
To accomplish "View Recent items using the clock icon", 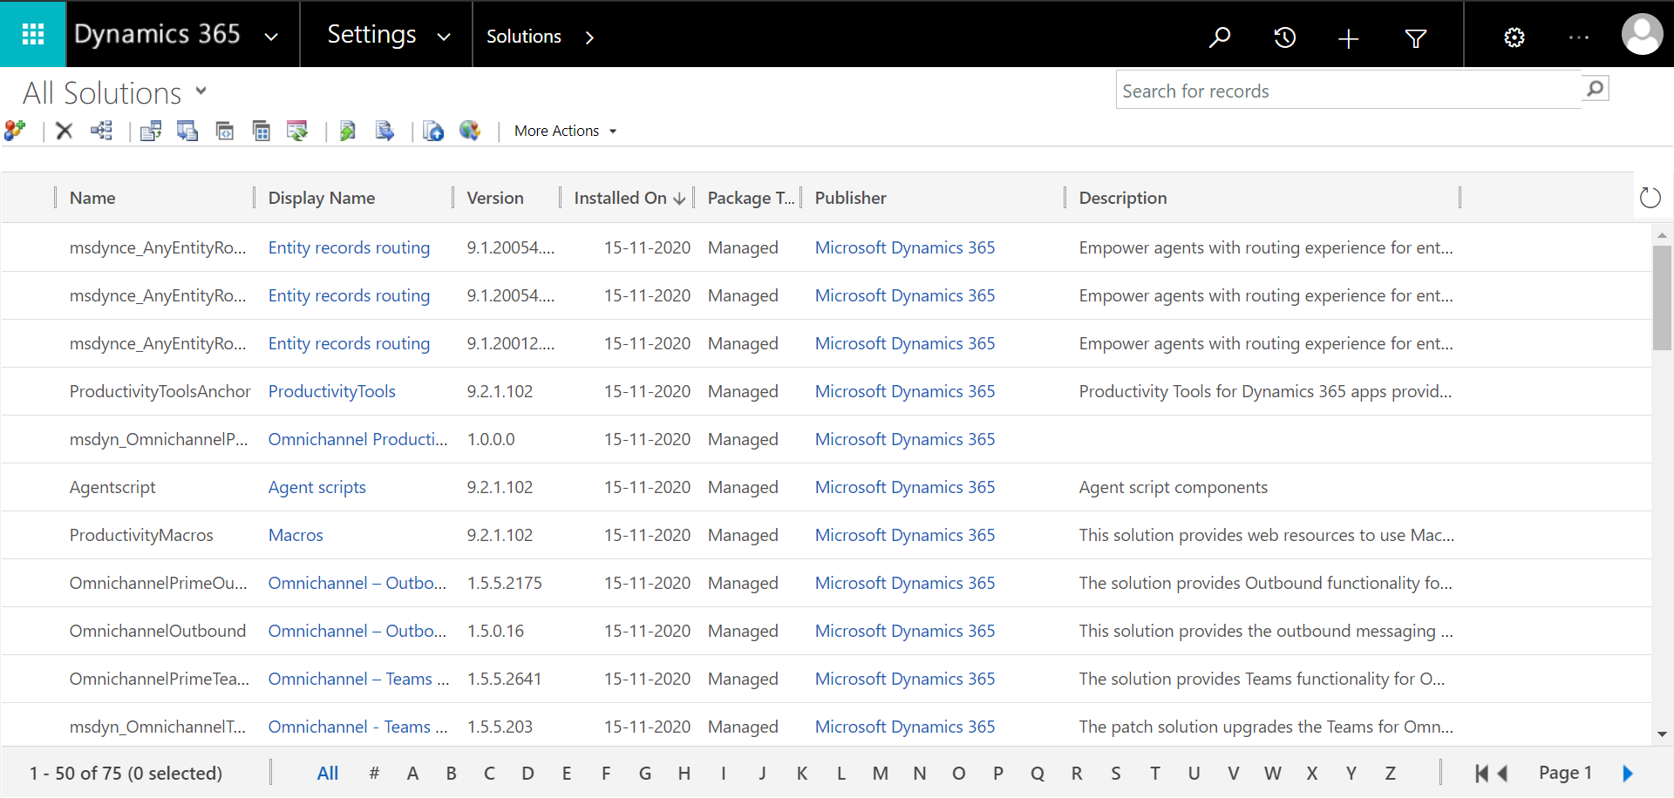I will [x=1284, y=37].
